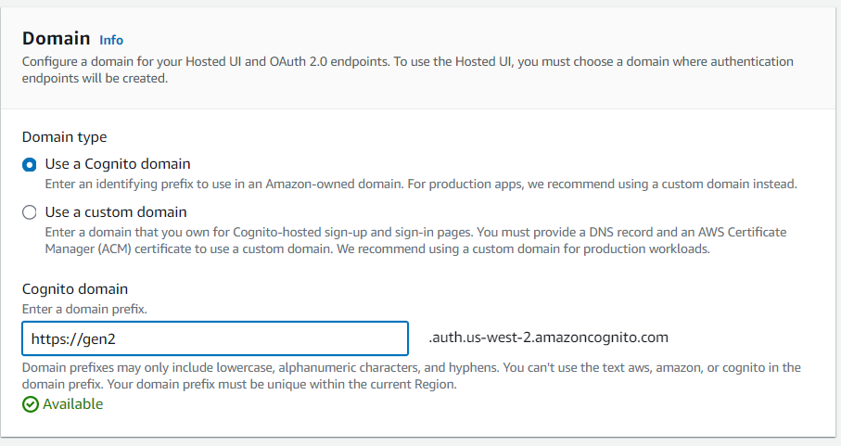The image size is (841, 446).
Task: Click the green Available checkmark icon
Action: (31, 404)
